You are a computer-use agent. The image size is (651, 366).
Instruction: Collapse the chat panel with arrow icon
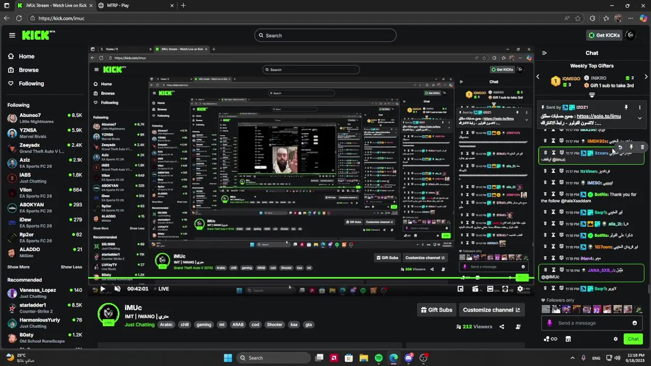544,53
